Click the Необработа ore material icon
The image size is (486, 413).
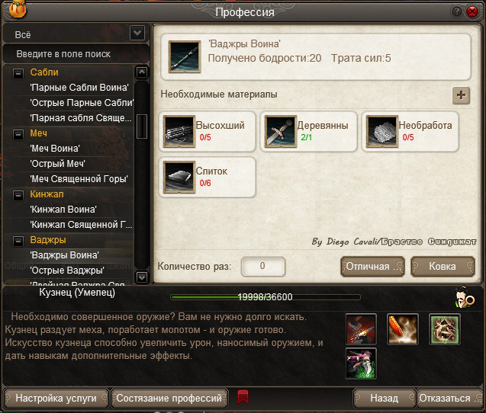point(381,131)
